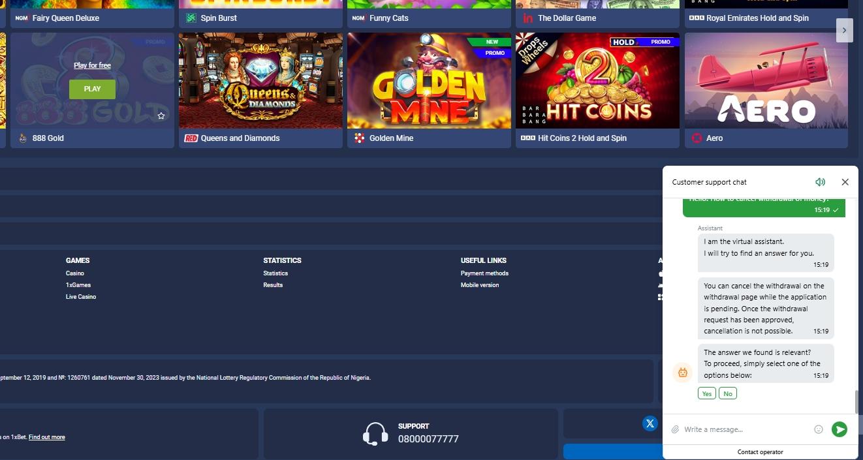The width and height of the screenshot is (863, 460).
Task: Answer Yes to the assistant
Action: coord(706,393)
